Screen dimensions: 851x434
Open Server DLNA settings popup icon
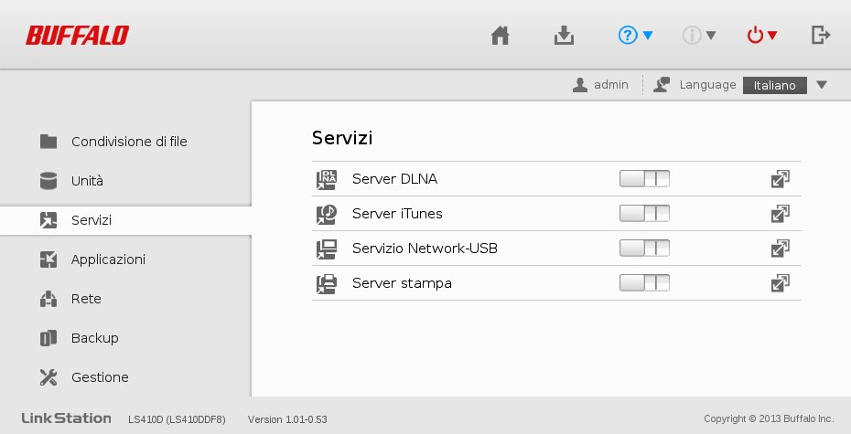coord(780,179)
